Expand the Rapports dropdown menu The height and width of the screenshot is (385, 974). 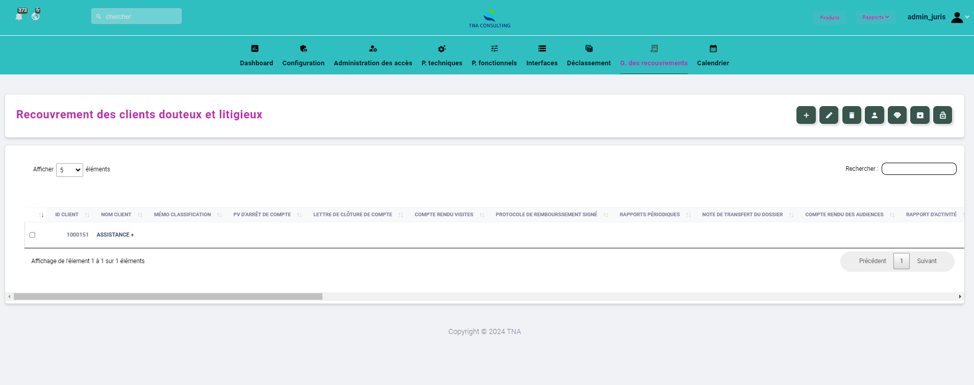click(x=876, y=17)
